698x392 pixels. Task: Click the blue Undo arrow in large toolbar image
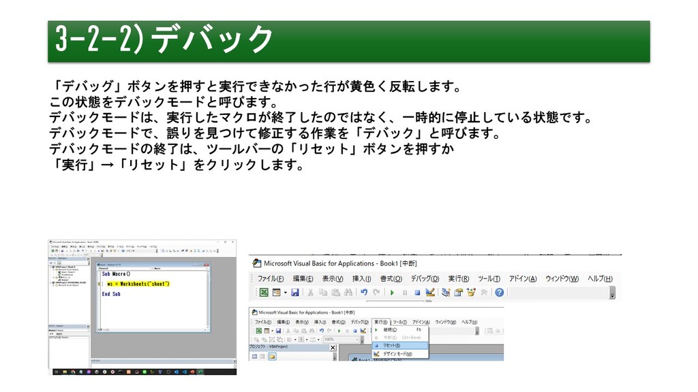tap(364, 292)
